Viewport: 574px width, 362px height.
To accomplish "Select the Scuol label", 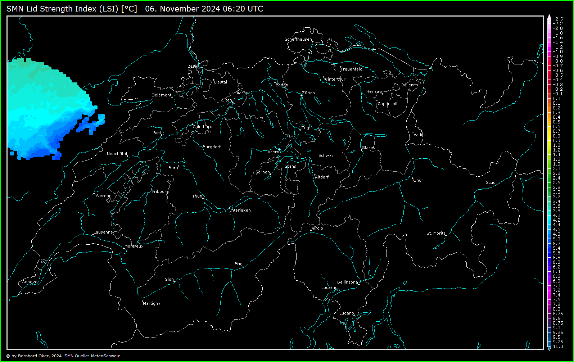I will [x=491, y=182].
